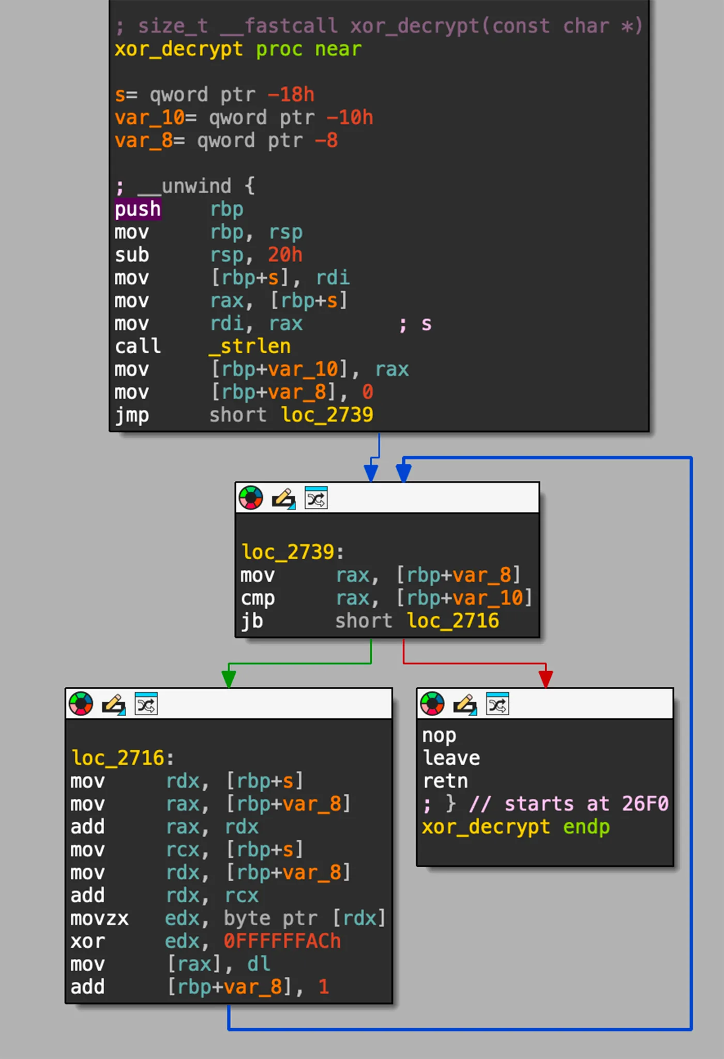Select the _strlen call target
The height and width of the screenshot is (1059, 724).
point(250,346)
